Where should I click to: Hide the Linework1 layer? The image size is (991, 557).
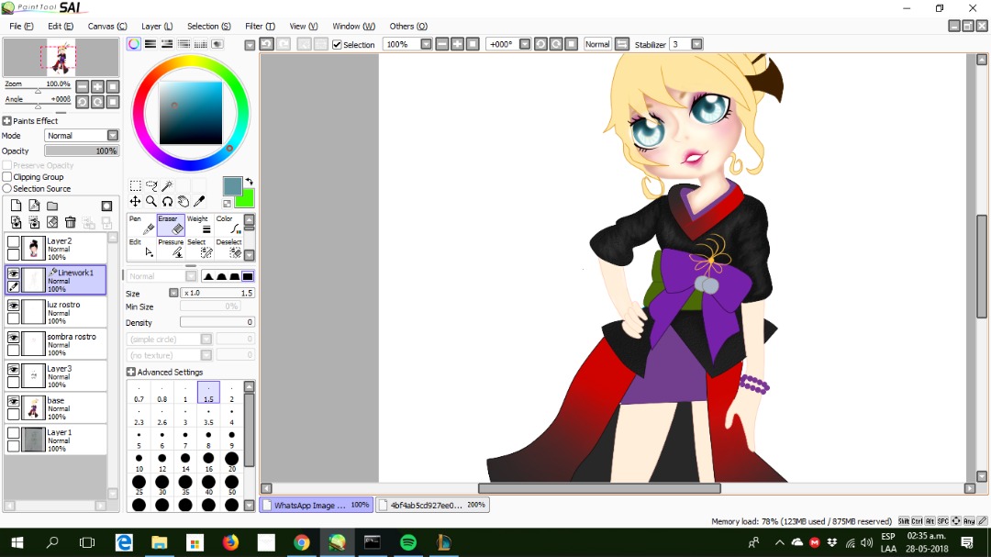(x=13, y=273)
